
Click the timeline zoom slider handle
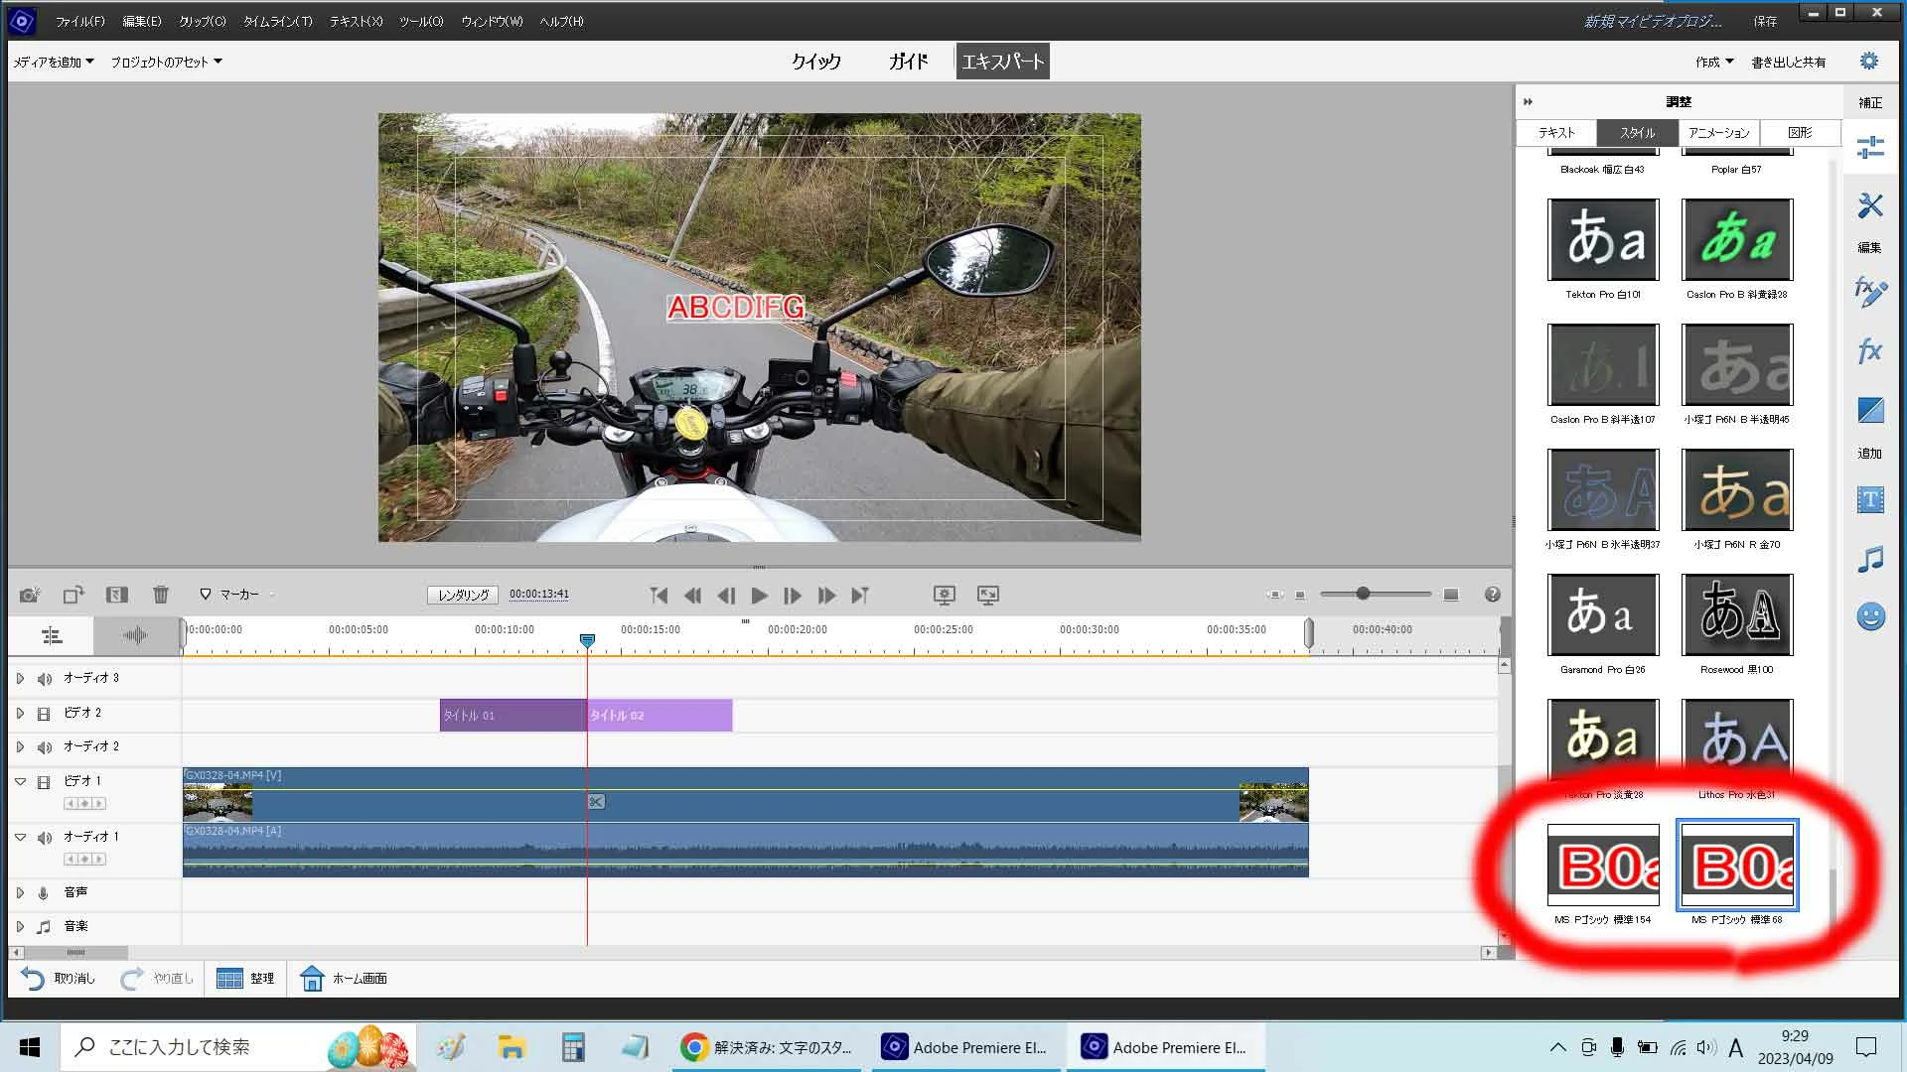(x=1363, y=594)
